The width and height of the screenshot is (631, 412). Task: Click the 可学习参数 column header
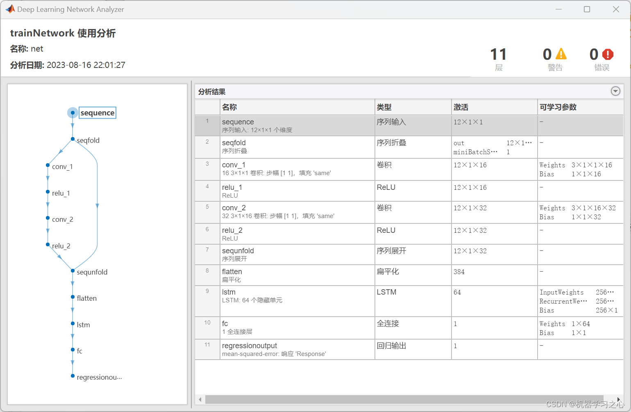(581, 107)
